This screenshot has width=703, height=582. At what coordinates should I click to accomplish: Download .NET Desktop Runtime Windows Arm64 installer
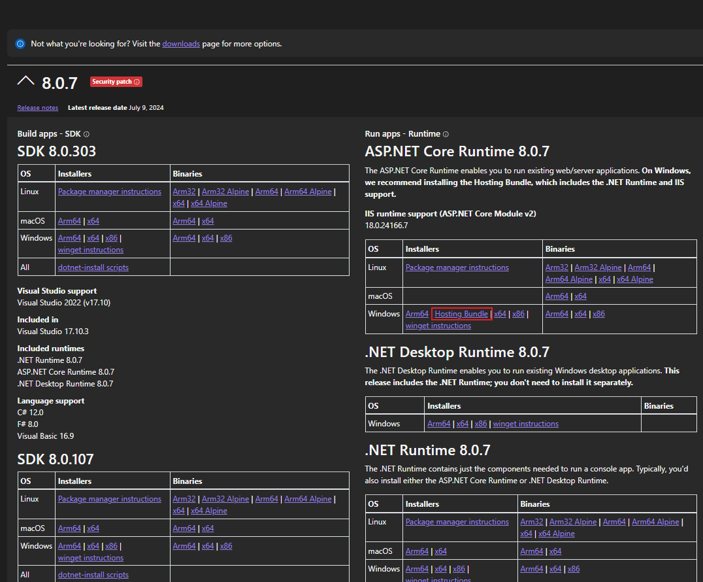tap(439, 424)
